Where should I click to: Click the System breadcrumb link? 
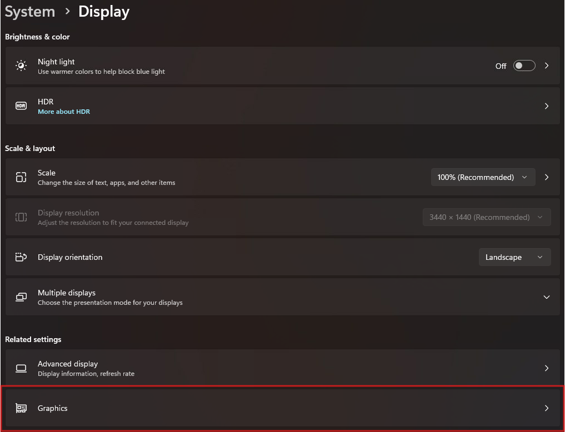click(x=29, y=12)
